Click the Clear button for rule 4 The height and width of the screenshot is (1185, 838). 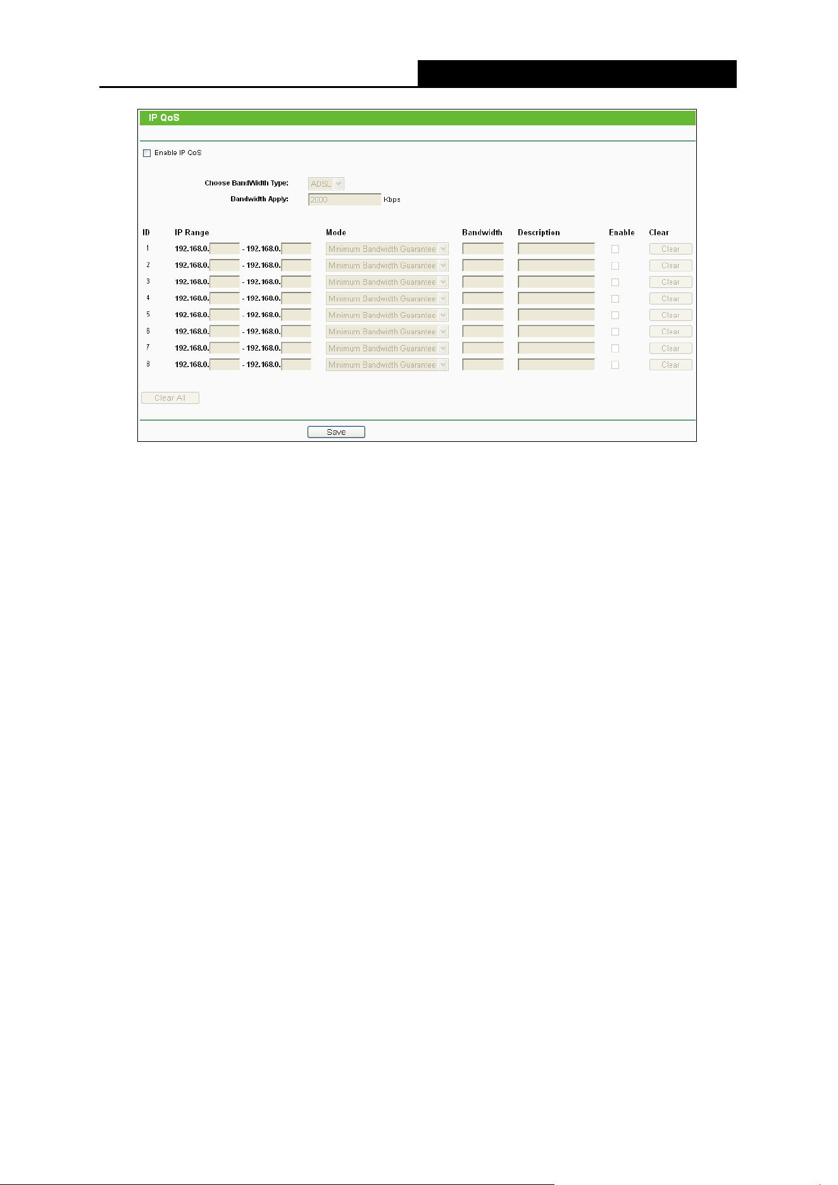670,299
